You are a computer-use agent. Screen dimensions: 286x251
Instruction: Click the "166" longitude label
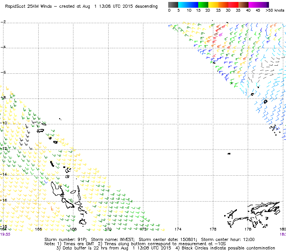pyautogui.click(x=38, y=229)
